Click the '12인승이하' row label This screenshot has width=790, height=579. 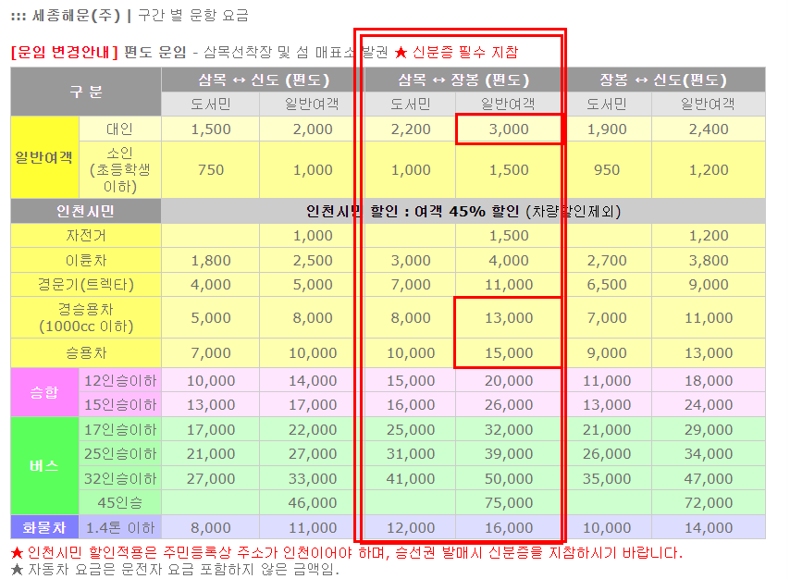tap(120, 380)
